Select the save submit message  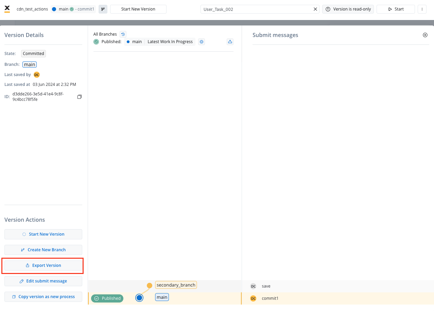[x=266, y=286]
